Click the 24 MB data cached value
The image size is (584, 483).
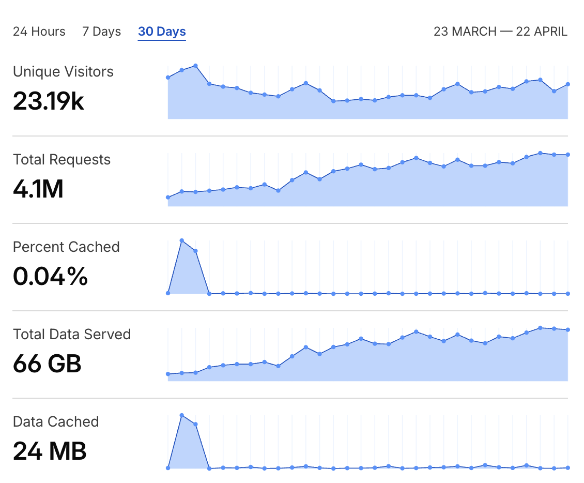(50, 451)
